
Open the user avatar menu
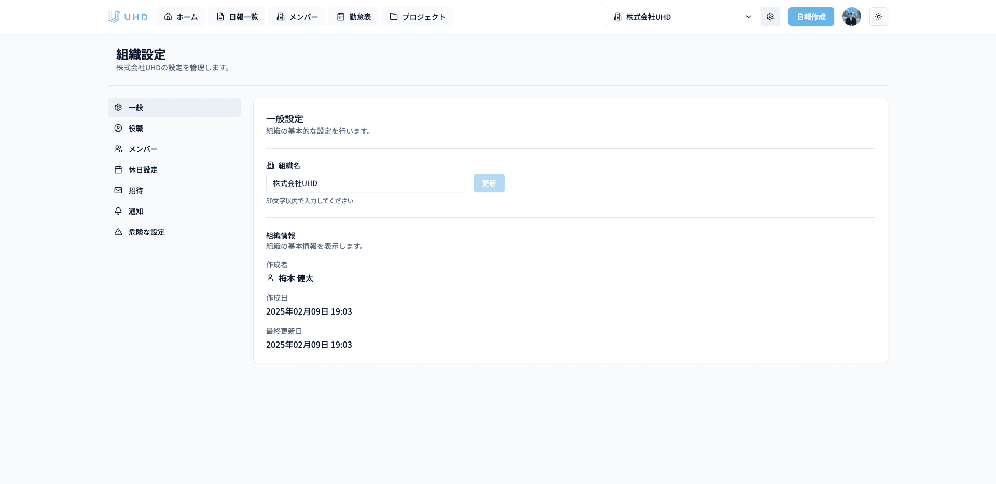click(852, 17)
